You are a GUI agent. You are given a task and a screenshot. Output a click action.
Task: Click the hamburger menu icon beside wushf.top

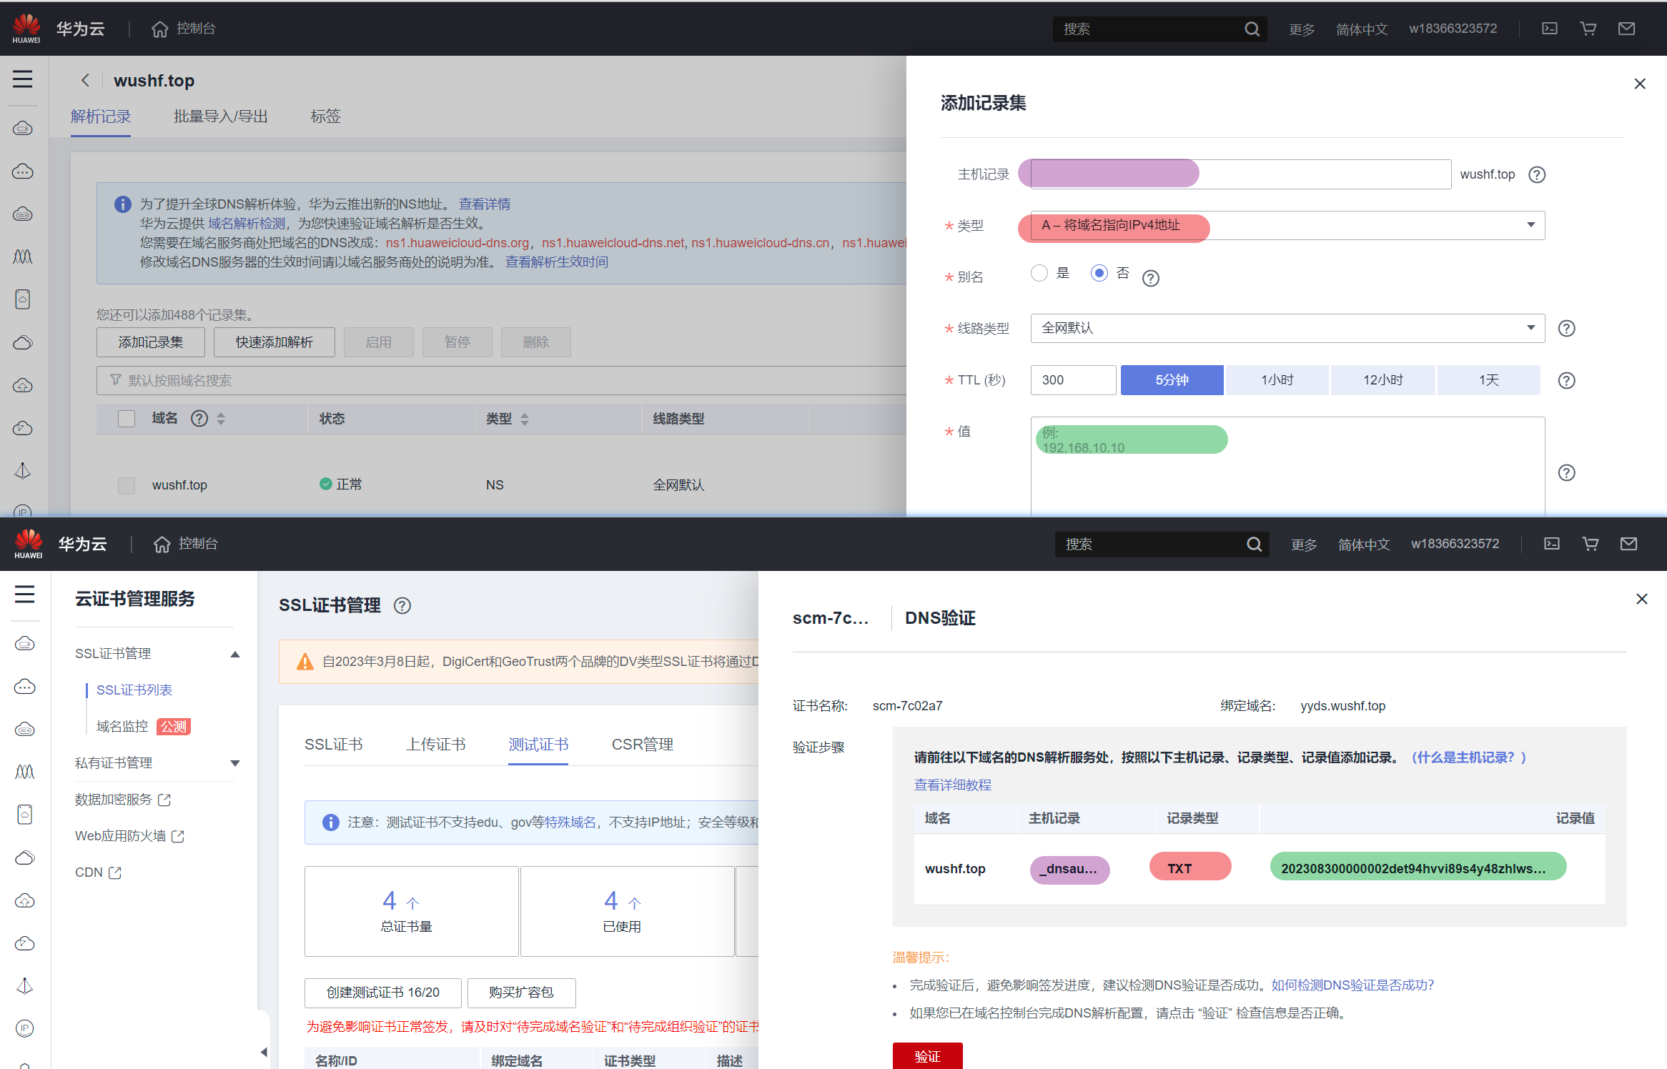23,79
